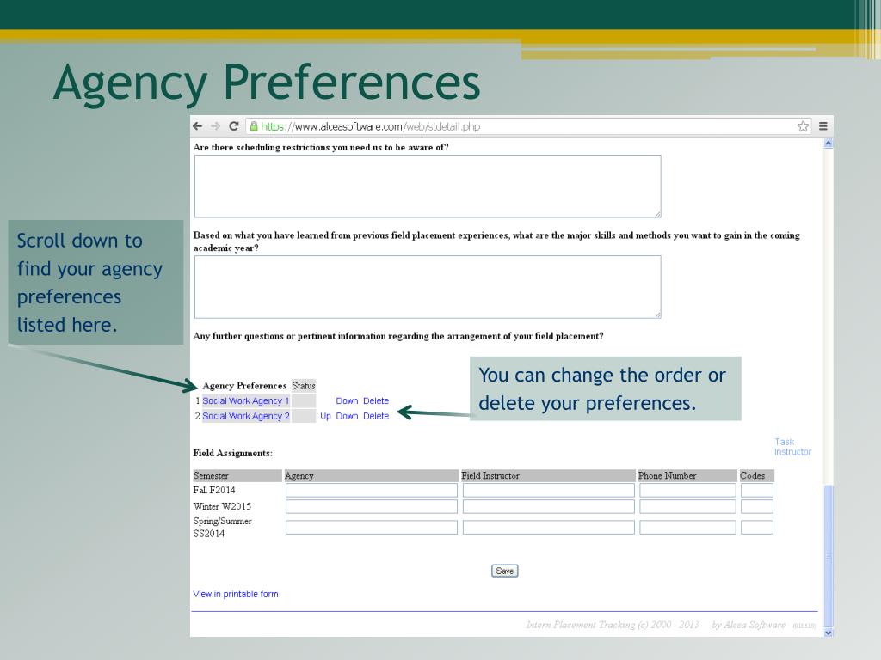This screenshot has width=881, height=660.
Task: Open the Social Work Agency 2 link
Action: click(x=245, y=416)
